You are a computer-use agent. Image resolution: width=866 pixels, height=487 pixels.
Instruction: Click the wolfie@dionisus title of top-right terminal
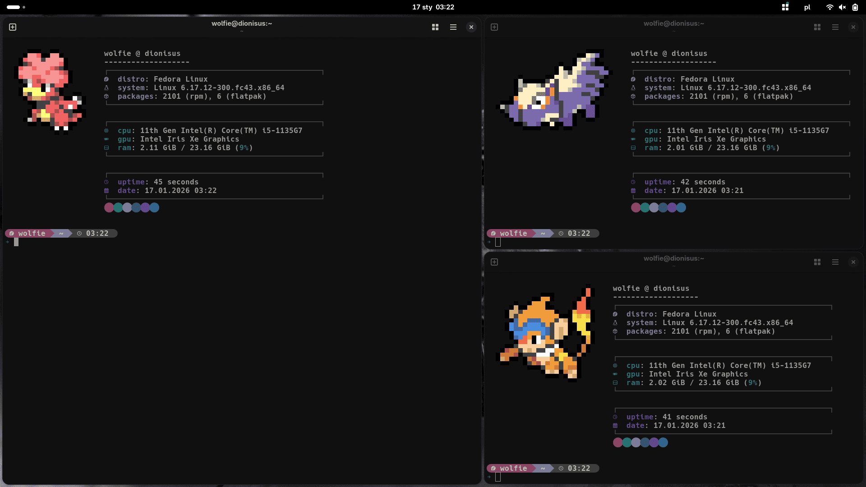tap(673, 23)
